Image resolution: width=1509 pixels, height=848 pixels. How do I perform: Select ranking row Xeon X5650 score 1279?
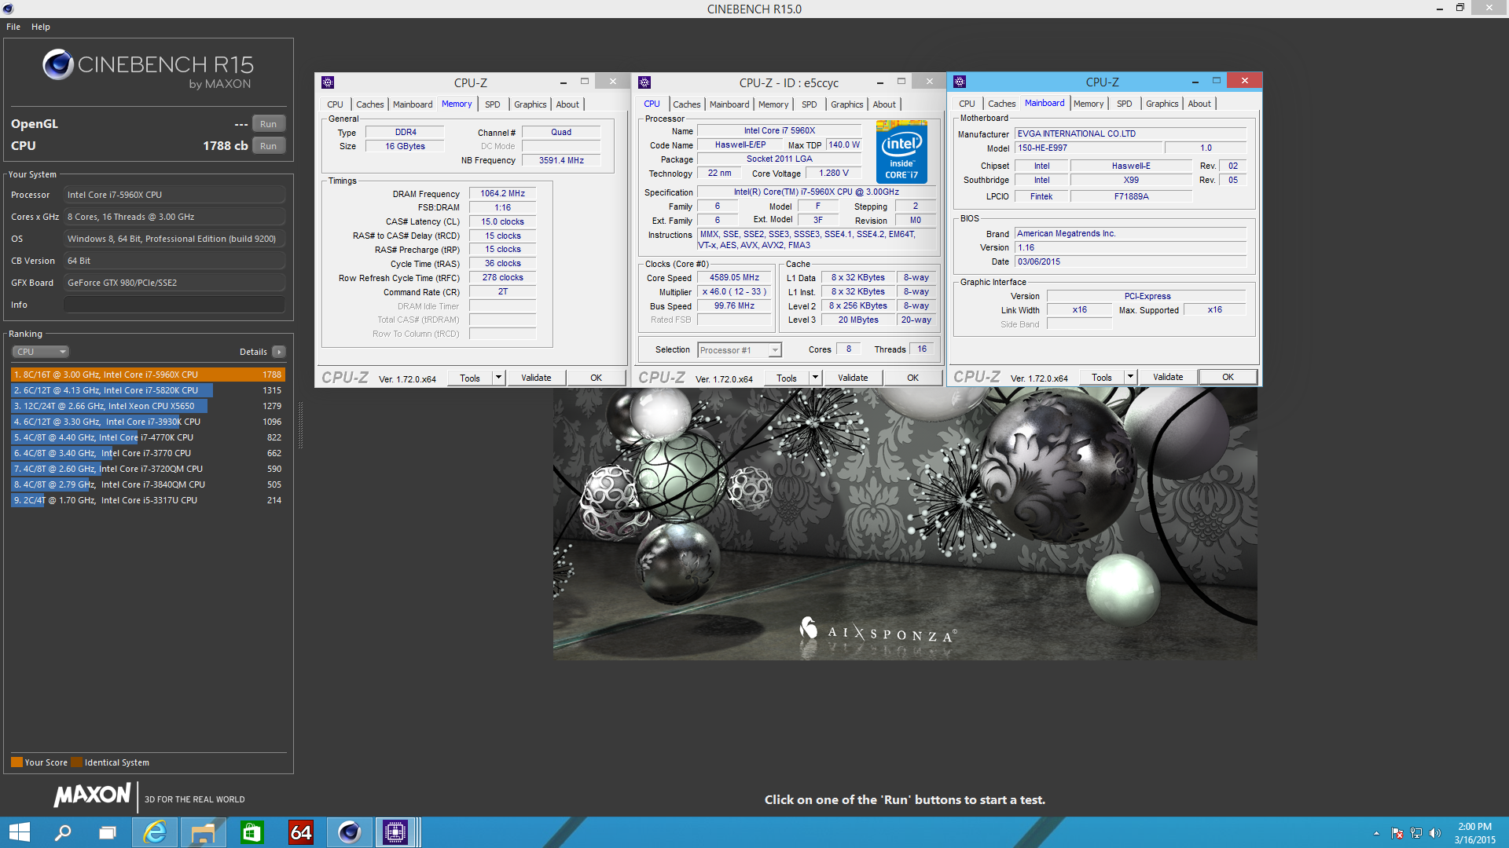148,406
